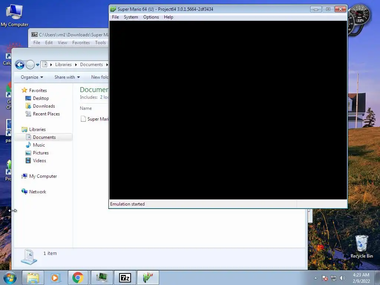Click Libraries in the Explorer address bar
The height and width of the screenshot is (285, 380).
[63, 65]
